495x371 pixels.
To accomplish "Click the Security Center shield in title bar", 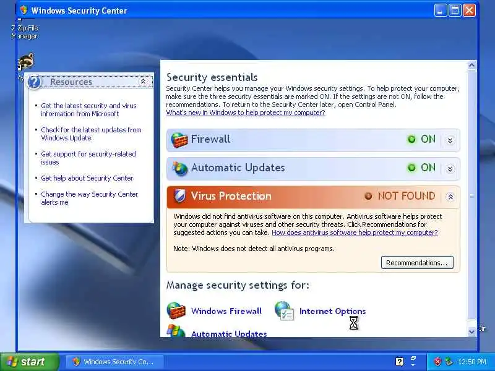I will coord(24,10).
